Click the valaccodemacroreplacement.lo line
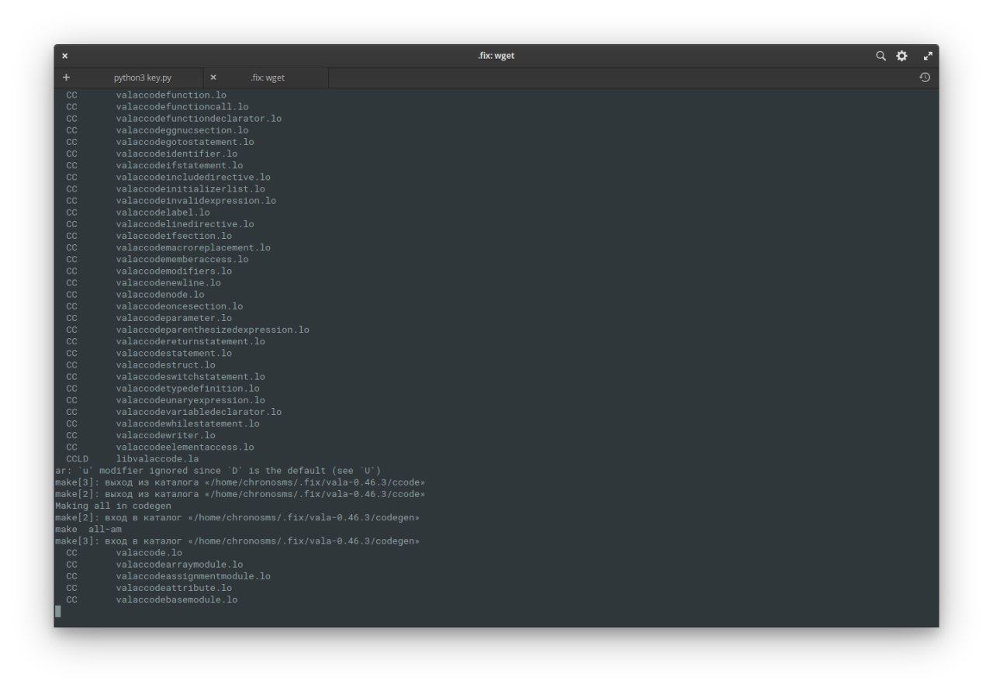993x691 pixels. click(x=168, y=247)
